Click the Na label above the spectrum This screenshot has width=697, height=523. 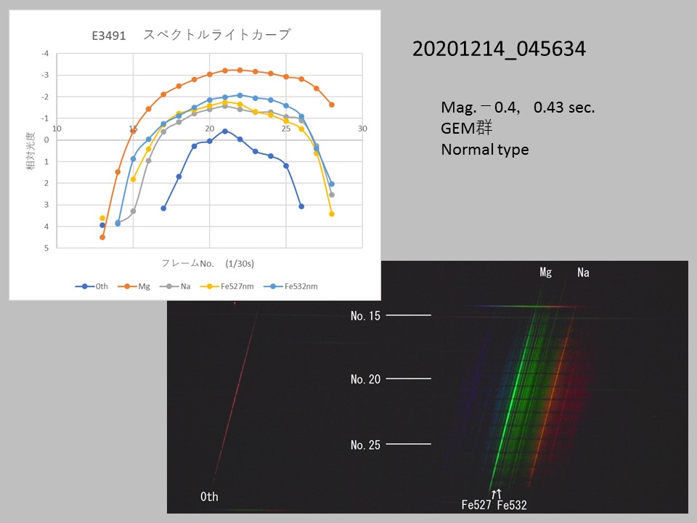click(583, 272)
